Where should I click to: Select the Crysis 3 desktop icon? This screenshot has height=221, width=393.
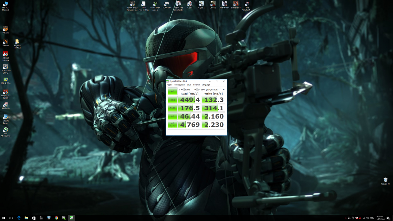(213, 5)
